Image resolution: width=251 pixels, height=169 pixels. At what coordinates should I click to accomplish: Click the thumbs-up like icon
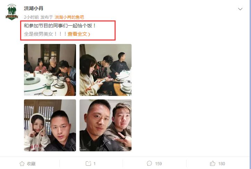click(x=212, y=163)
